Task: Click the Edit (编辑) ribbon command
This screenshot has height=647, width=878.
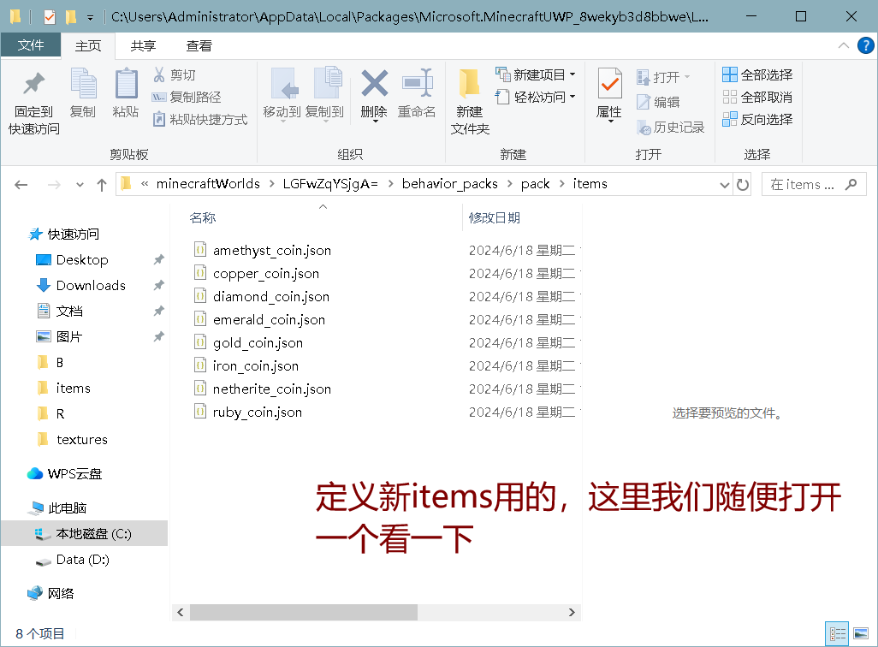Action: pyautogui.click(x=659, y=102)
